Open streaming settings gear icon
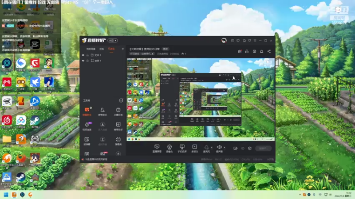This screenshot has height=199, width=355. (x=250, y=148)
